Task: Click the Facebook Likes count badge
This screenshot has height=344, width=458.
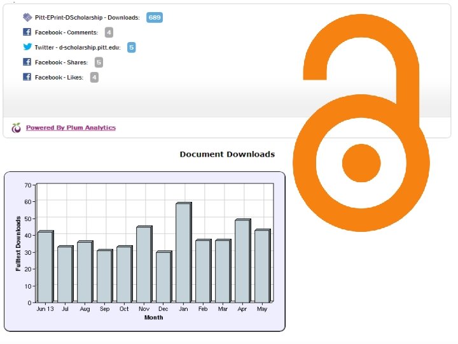Action: pyautogui.click(x=94, y=78)
